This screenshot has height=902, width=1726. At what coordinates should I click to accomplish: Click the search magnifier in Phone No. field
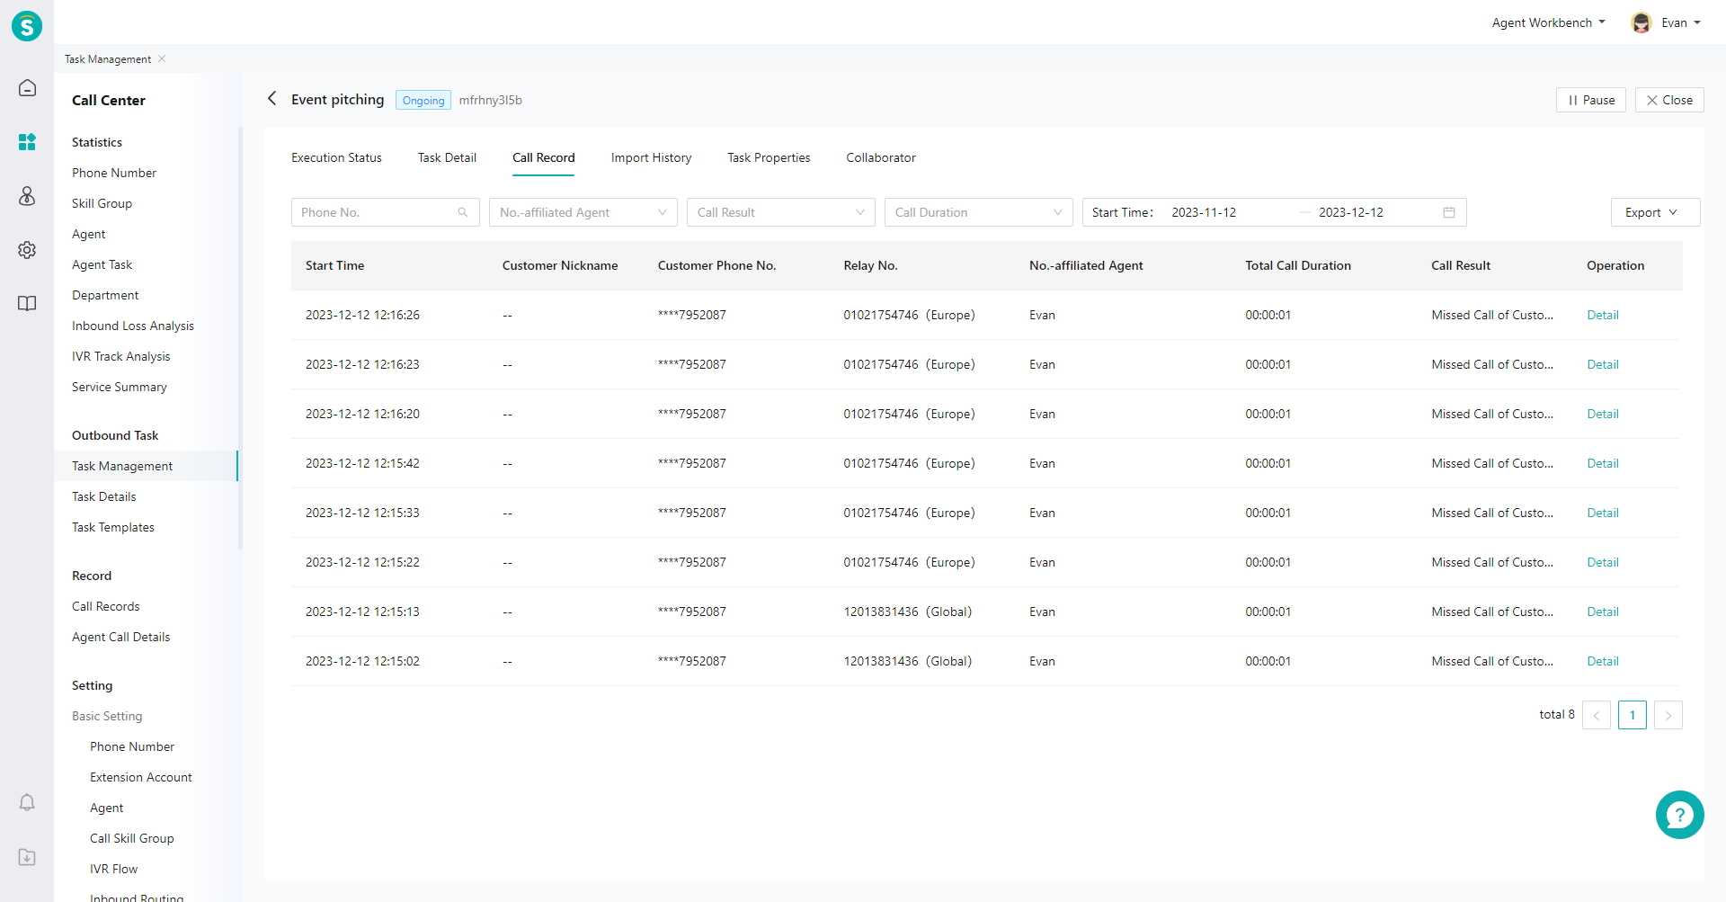click(x=463, y=212)
